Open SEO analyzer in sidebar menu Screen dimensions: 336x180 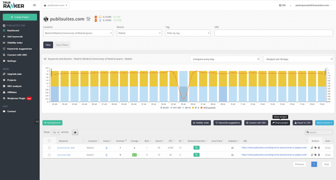coord(14,86)
